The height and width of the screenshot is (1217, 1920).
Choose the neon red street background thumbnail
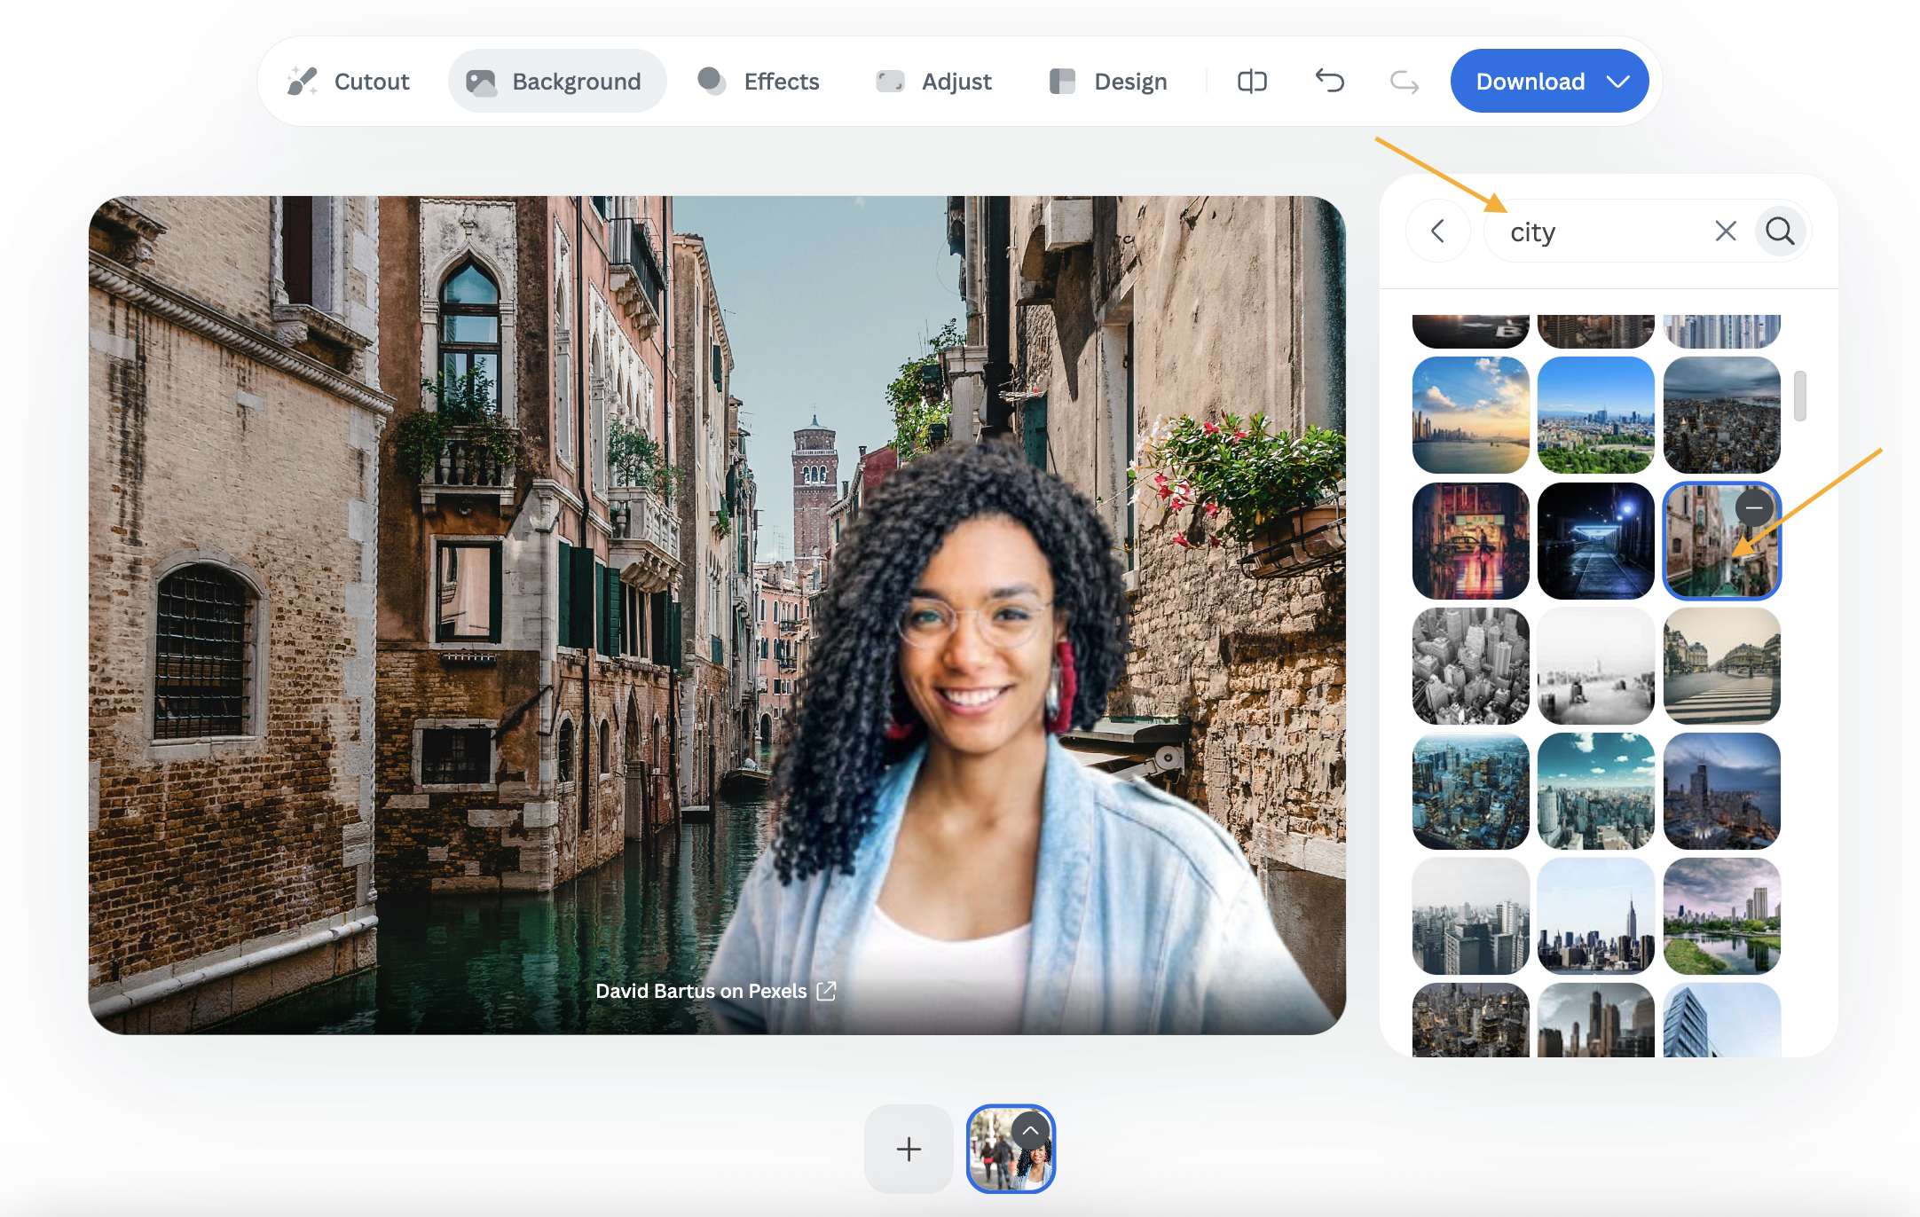click(1470, 541)
